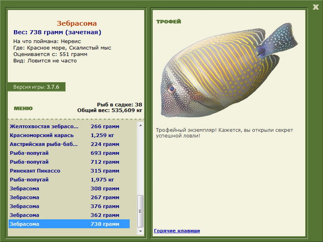
Task: Select Красноморский карась 1,259 кг row
Action: [69, 136]
